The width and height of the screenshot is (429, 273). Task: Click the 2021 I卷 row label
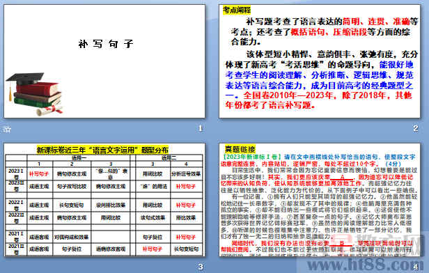point(16,237)
